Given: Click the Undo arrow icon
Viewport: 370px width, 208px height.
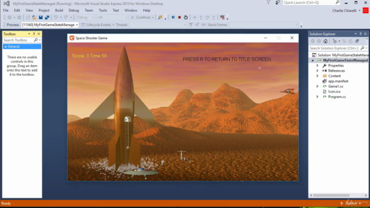Looking at the screenshot, I should pos(55,17).
